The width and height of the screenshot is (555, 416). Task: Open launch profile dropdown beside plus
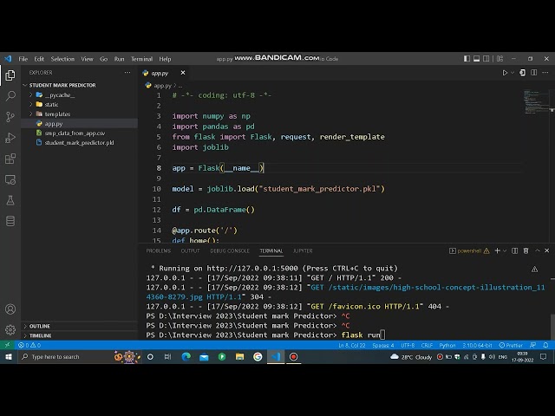505,250
